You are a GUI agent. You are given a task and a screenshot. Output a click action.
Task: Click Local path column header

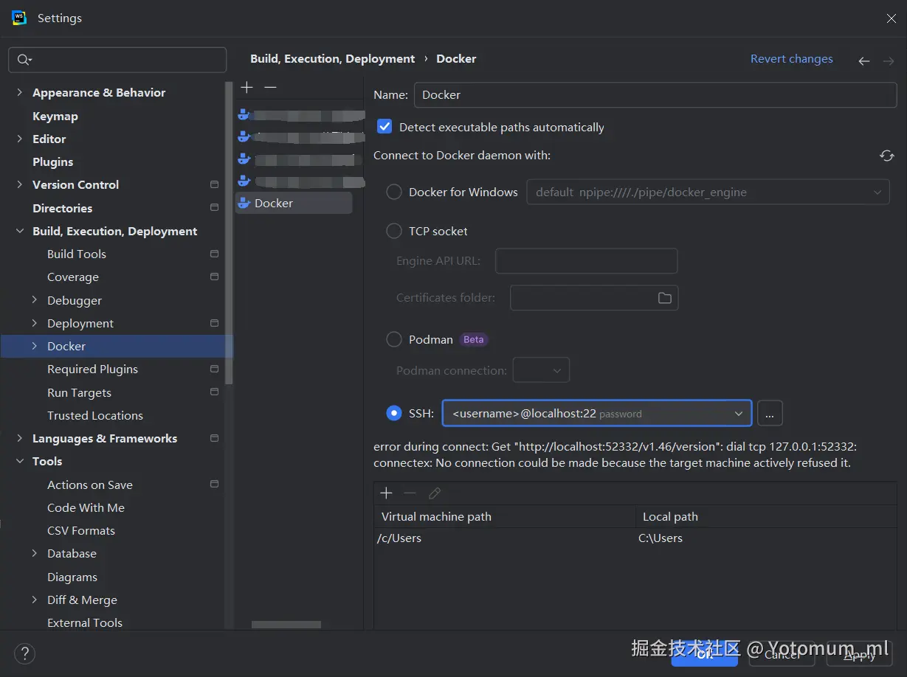tap(766, 516)
